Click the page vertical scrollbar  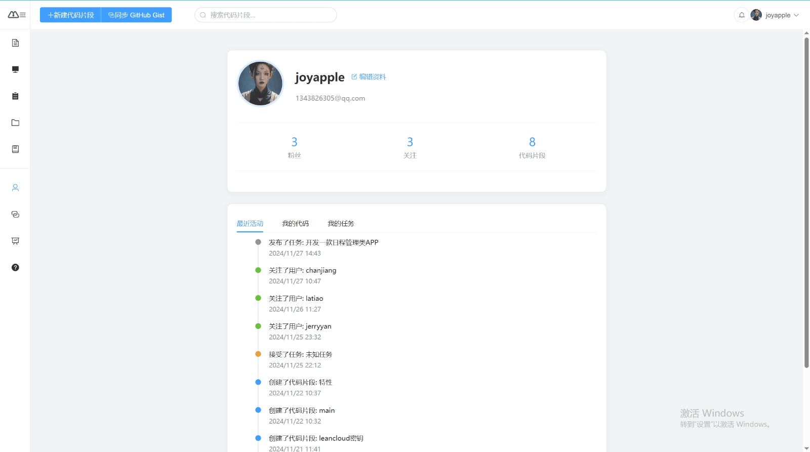coord(806,202)
